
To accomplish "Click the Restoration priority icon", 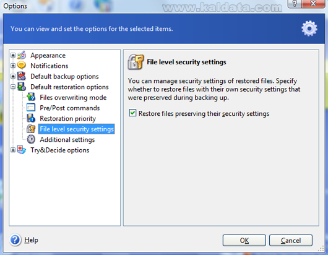I will pos(31,118).
